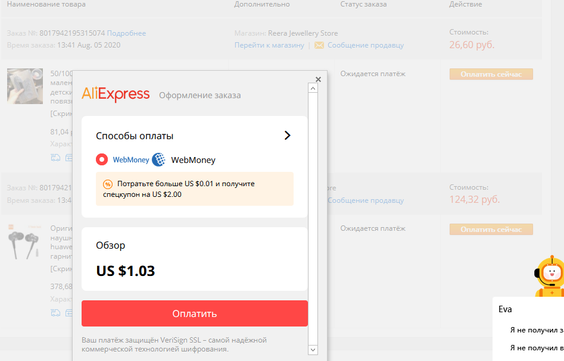Click Сообщение продавцу in second order

366,200
